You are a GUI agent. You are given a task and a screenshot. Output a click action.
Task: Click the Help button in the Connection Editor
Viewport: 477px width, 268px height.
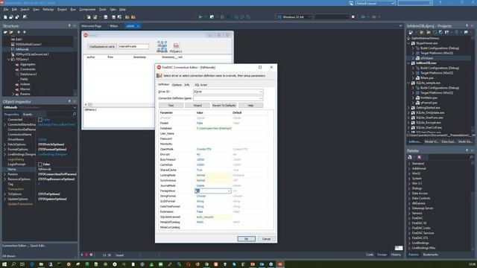250,105
